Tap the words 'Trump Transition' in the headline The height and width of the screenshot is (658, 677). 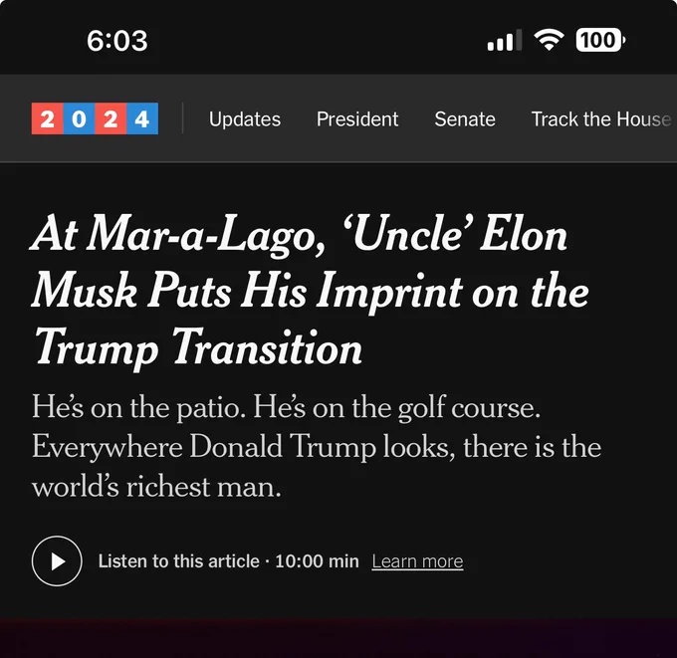point(198,348)
